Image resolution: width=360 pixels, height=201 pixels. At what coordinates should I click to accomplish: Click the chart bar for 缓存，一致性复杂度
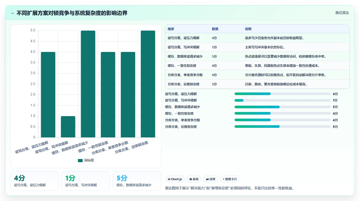coord(108,95)
